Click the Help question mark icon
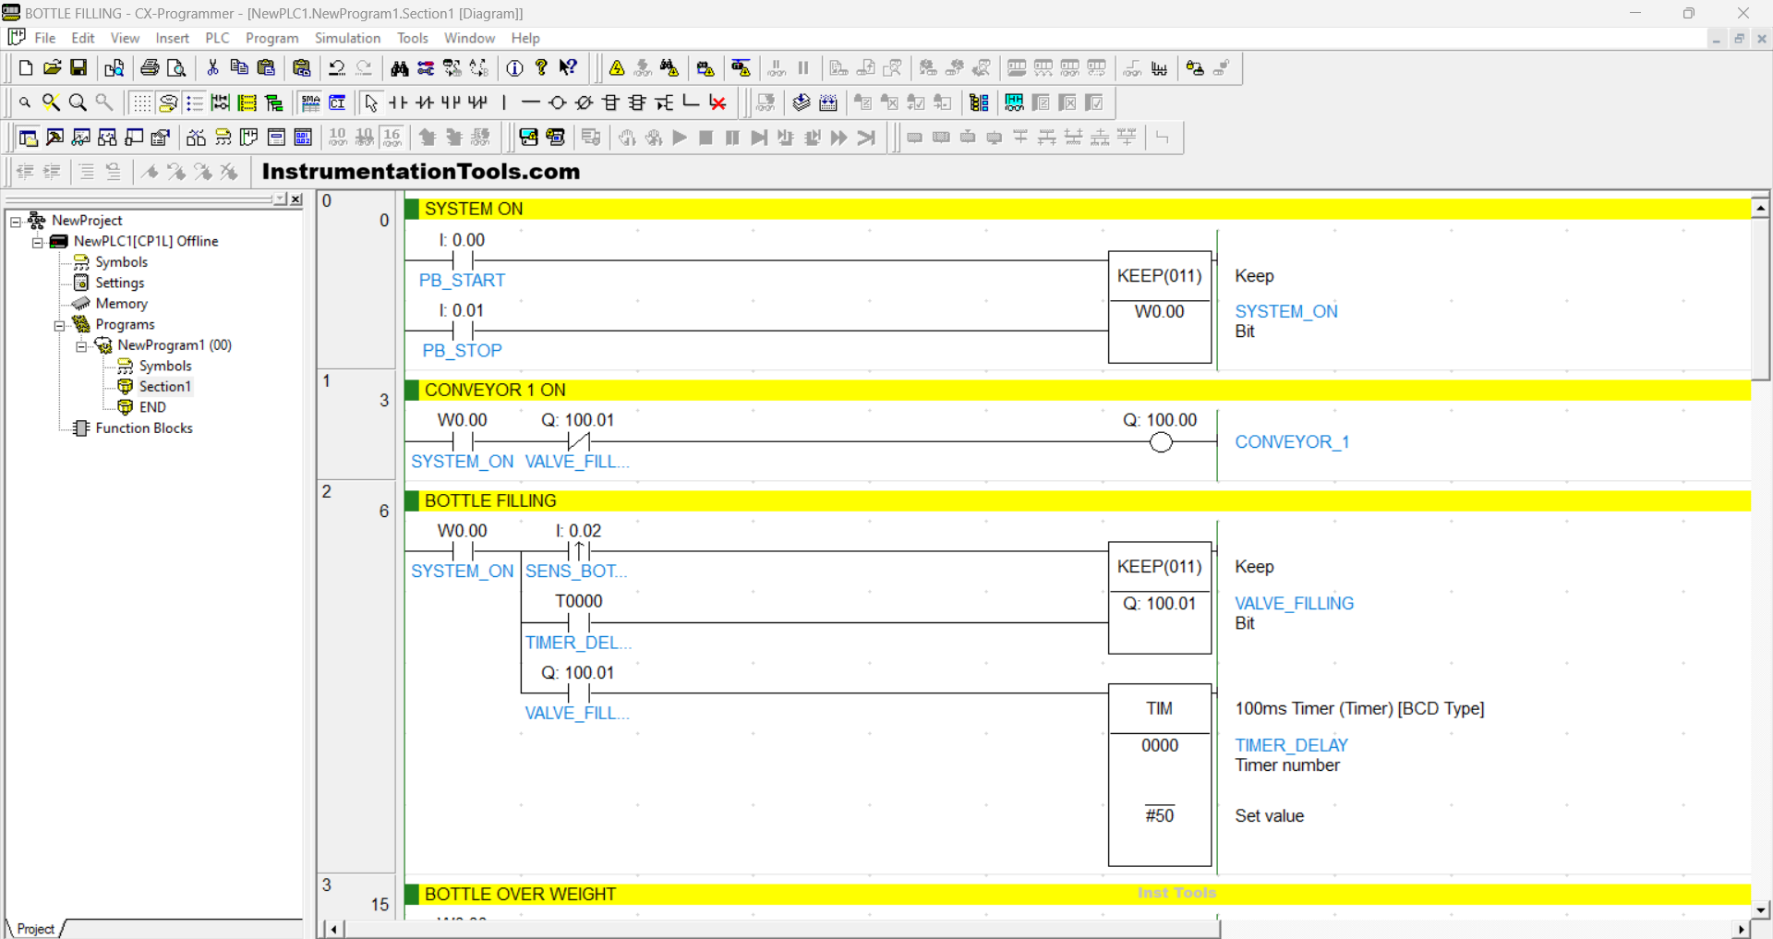 (x=542, y=67)
